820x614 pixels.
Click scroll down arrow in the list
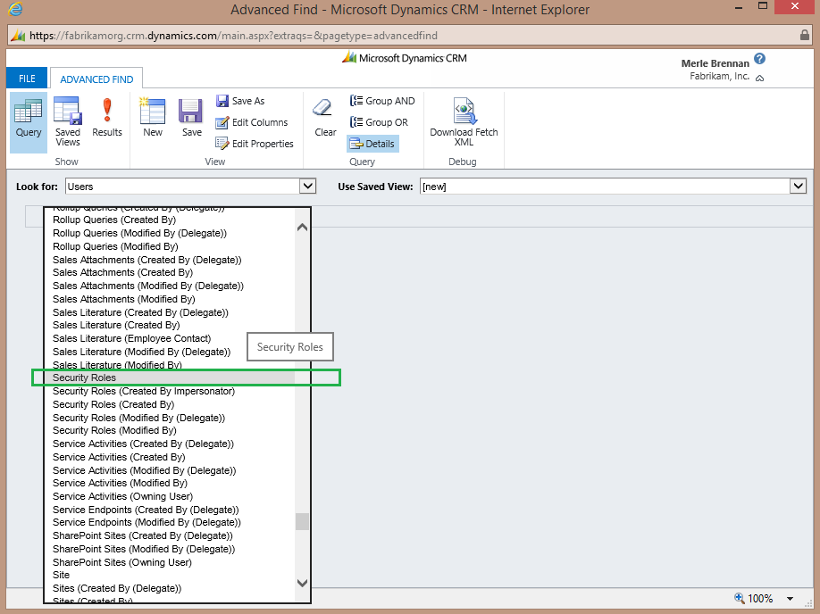[302, 583]
